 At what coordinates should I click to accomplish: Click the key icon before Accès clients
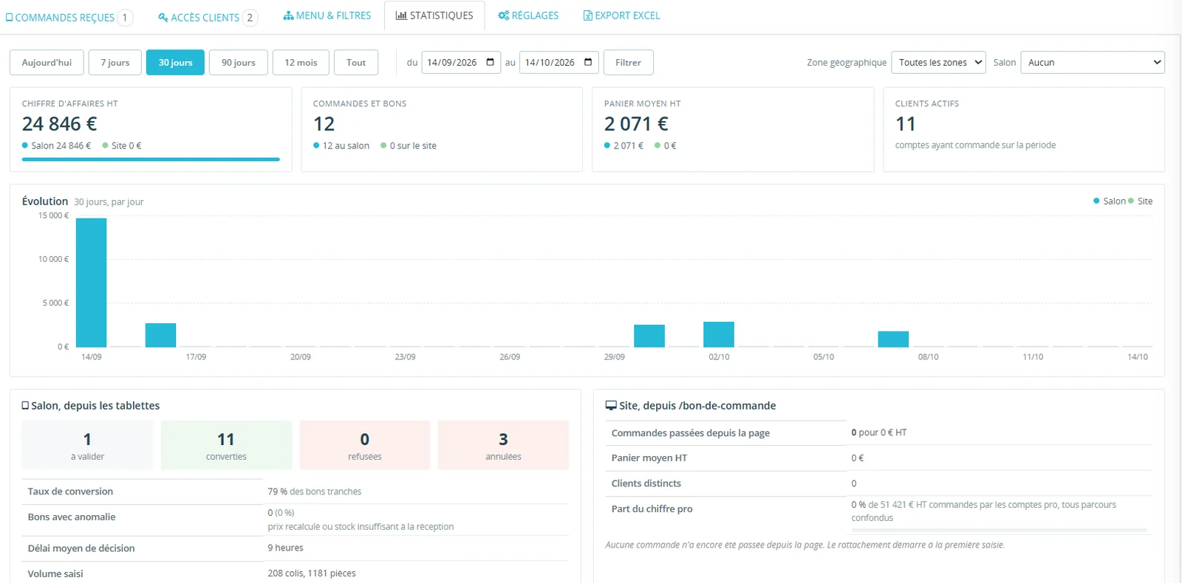(x=163, y=17)
